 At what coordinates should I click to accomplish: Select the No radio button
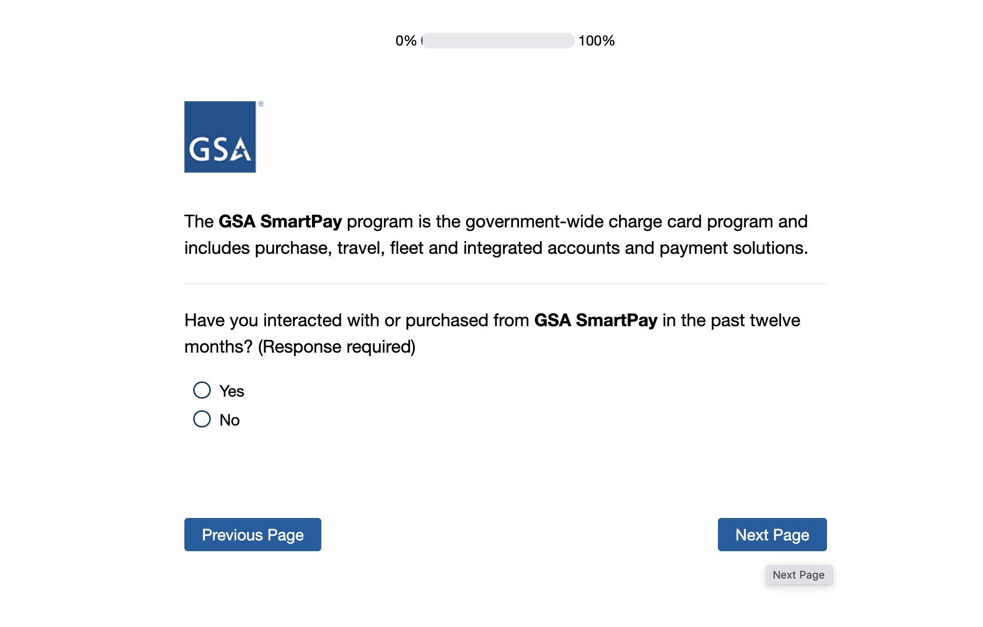(202, 419)
